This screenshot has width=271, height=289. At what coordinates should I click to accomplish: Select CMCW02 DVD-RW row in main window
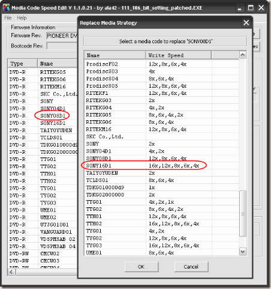[43, 254]
